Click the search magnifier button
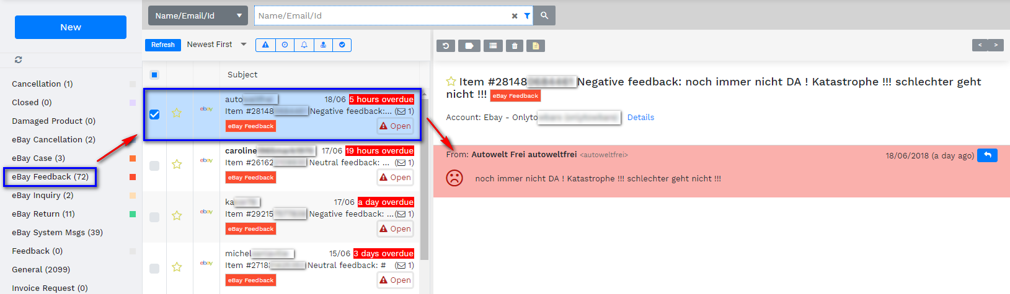This screenshot has width=1010, height=294. tap(544, 15)
